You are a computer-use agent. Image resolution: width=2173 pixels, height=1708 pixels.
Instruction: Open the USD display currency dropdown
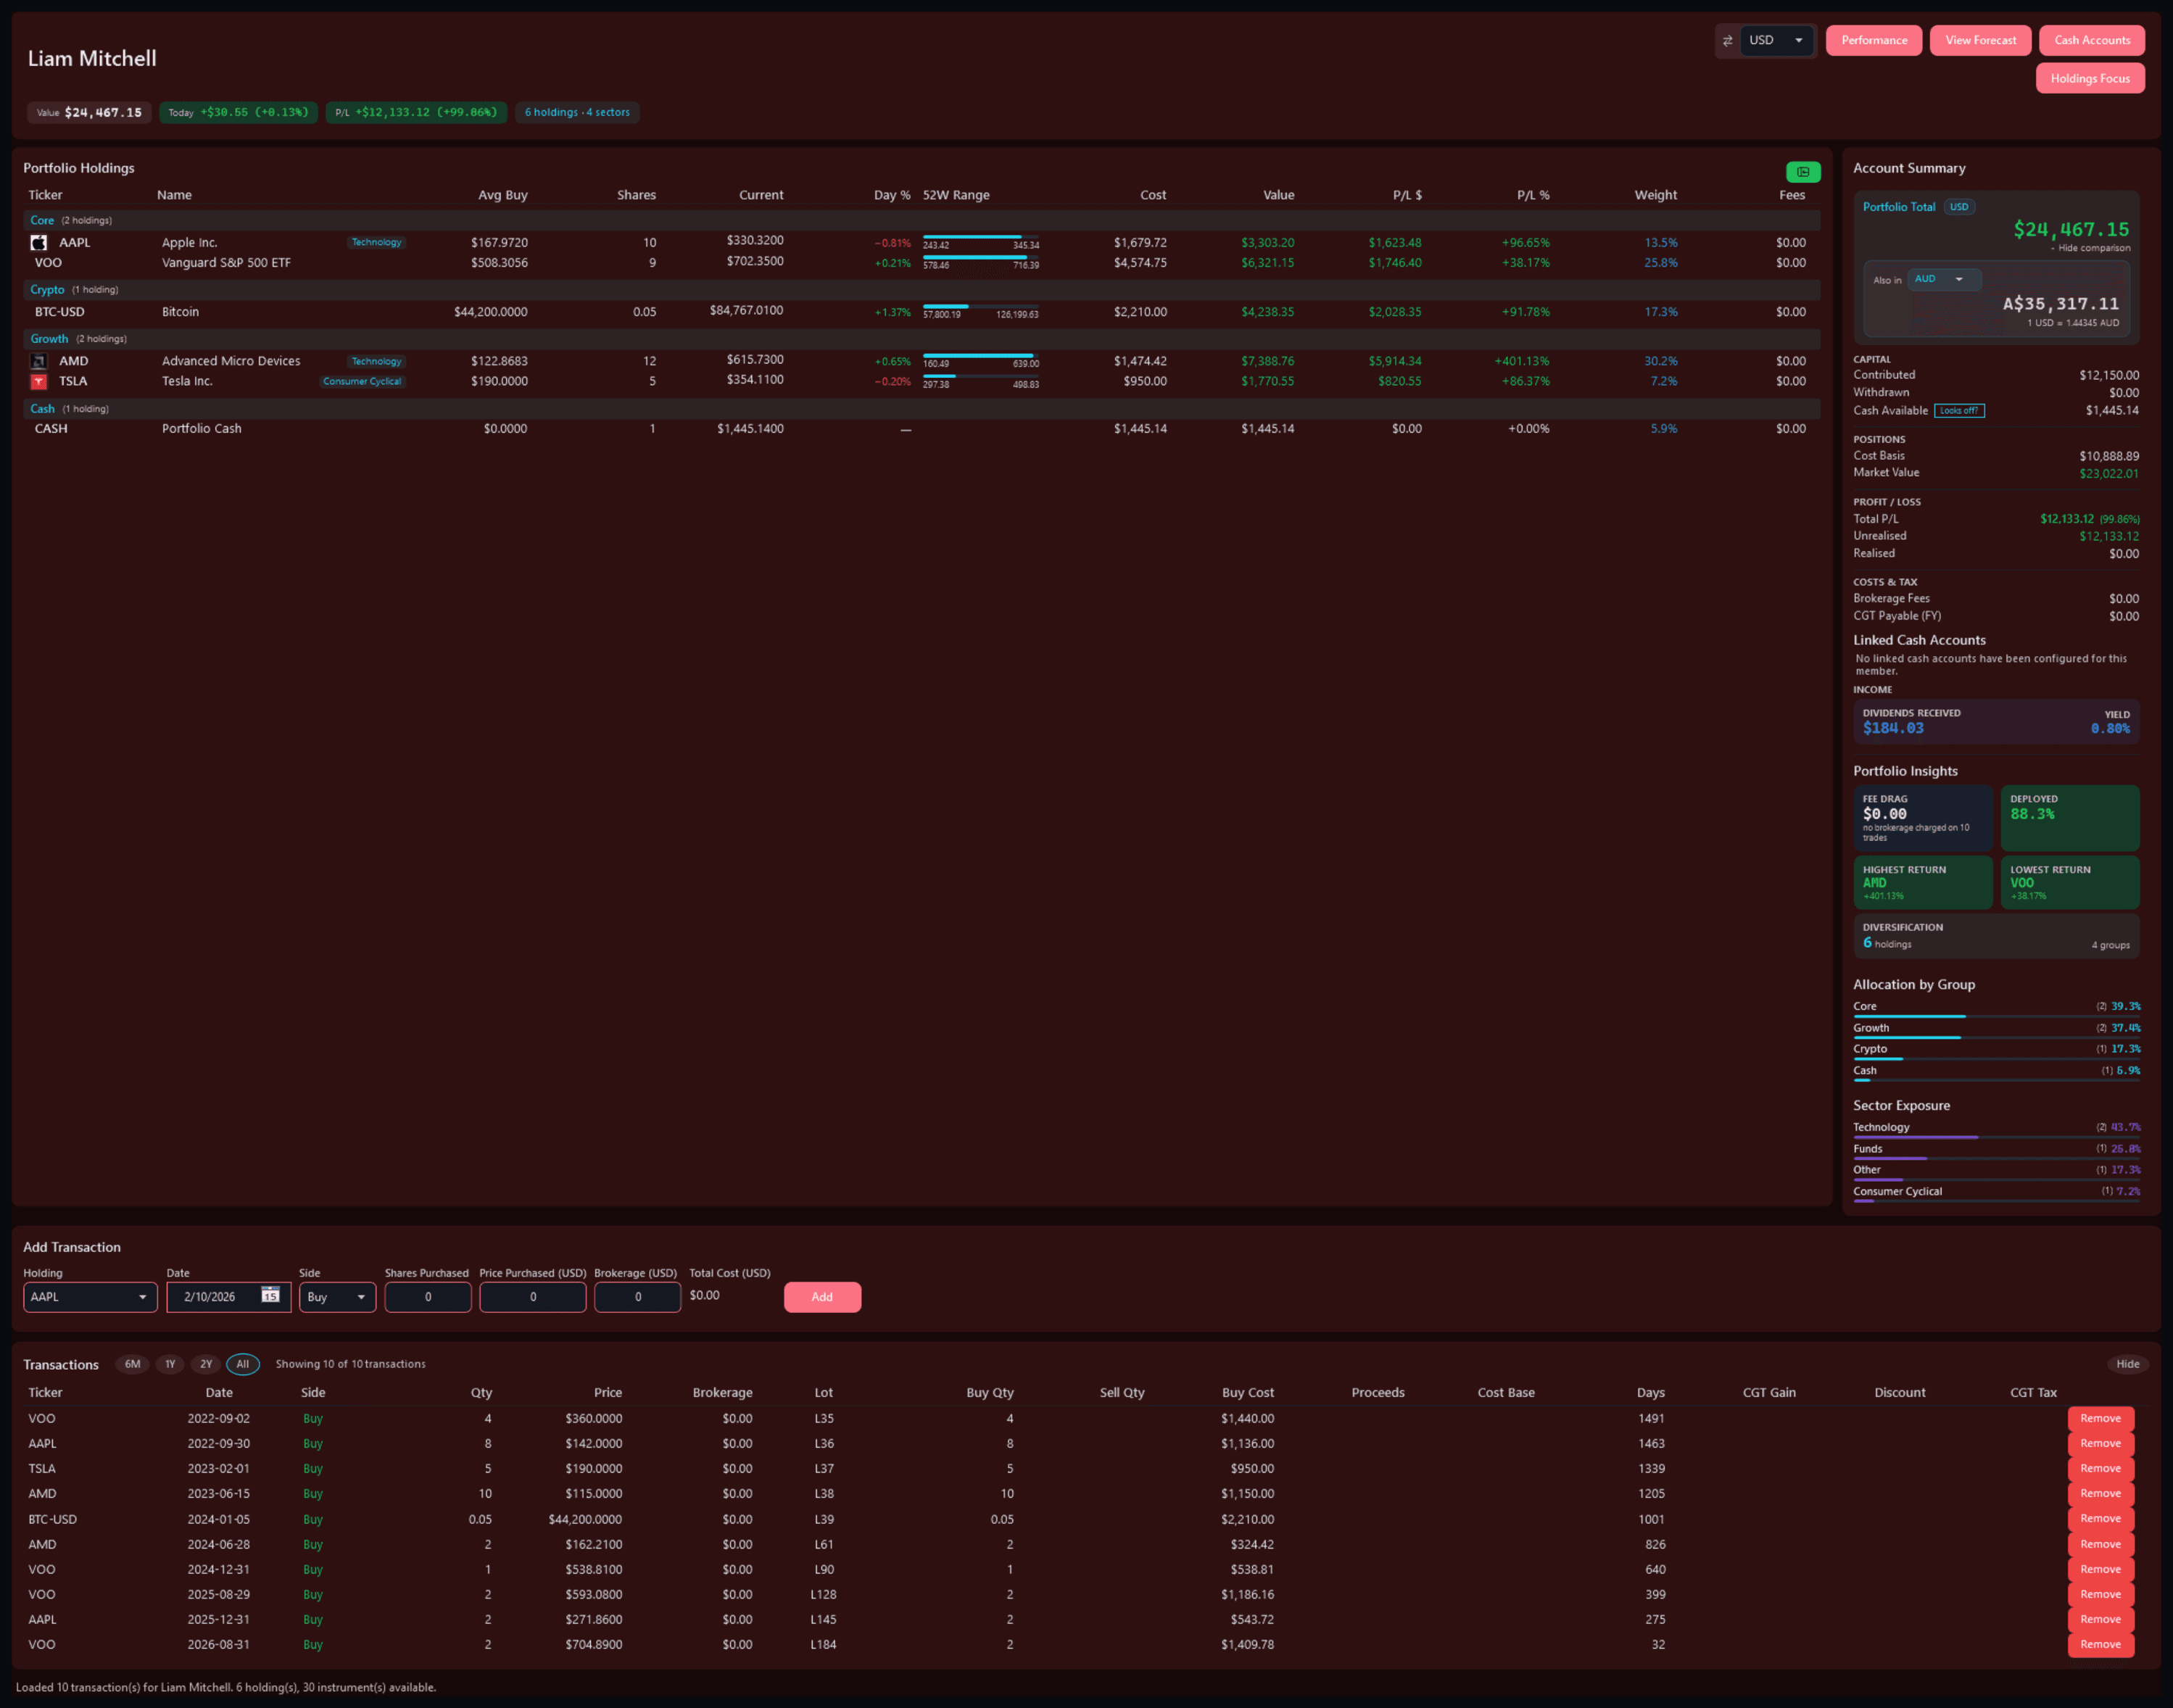pyautogui.click(x=1776, y=41)
